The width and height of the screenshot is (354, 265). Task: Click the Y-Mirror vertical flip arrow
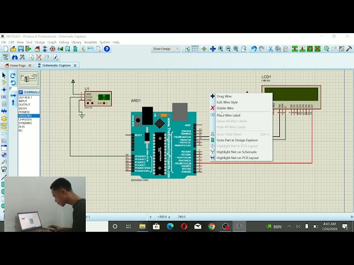pos(13,103)
